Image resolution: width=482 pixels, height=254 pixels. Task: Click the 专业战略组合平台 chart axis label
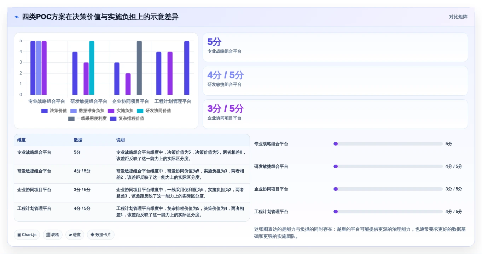pyautogui.click(x=47, y=101)
